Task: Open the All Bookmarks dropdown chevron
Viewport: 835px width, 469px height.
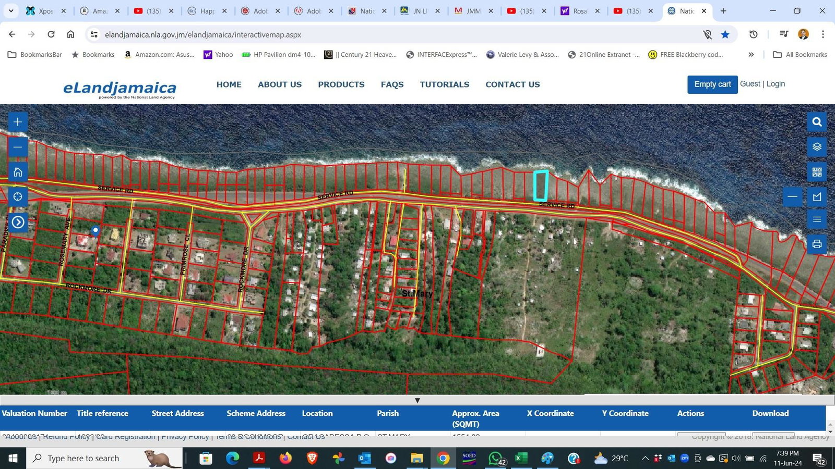Action: tap(751, 54)
